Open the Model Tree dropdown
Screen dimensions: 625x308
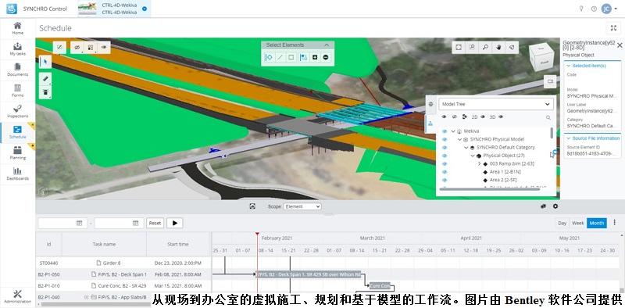pos(496,104)
